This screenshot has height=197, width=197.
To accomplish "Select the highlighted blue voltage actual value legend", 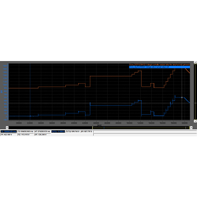I will click(160, 67).
